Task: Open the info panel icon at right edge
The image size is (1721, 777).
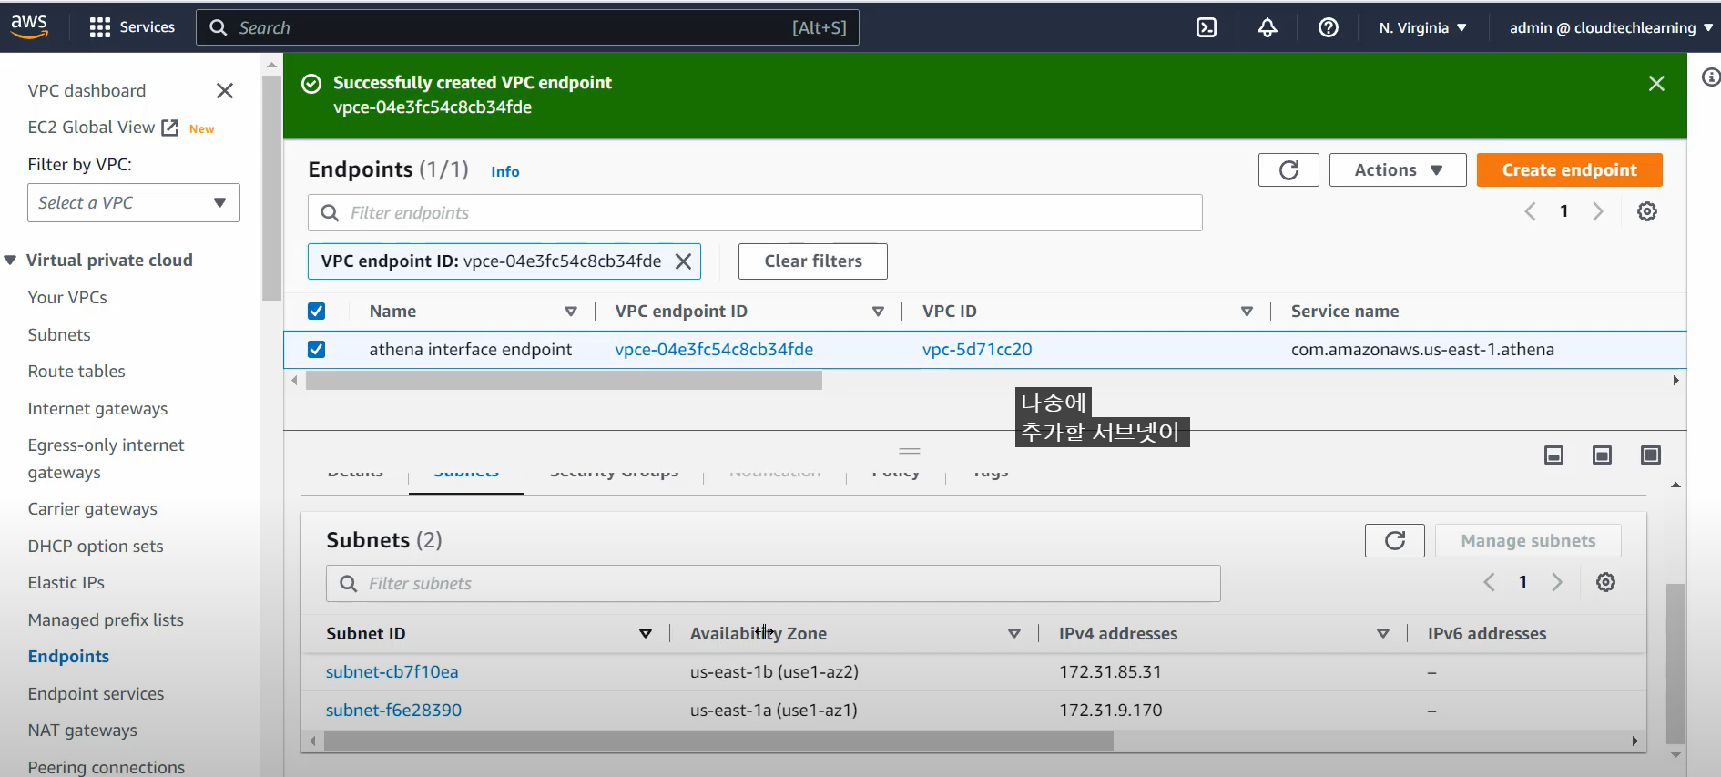Action: (1711, 77)
